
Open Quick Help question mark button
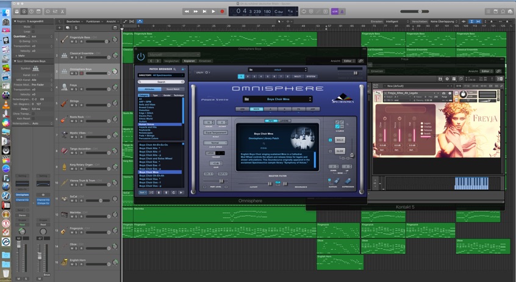(31, 11)
